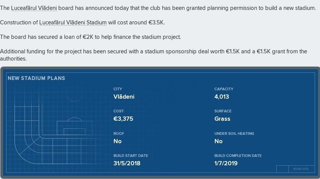The width and height of the screenshot is (320, 179).
Task: Click the curved corner stand in the blueprint
Action: click(28, 151)
